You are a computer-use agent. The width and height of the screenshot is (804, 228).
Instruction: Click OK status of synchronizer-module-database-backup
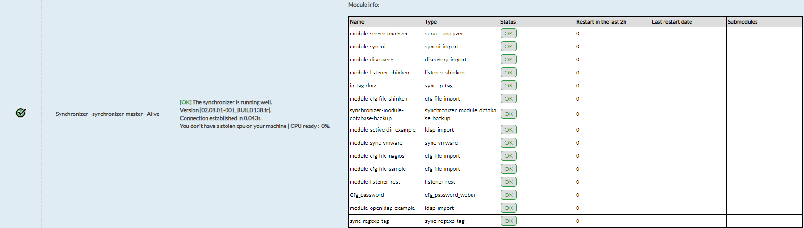pyautogui.click(x=508, y=114)
